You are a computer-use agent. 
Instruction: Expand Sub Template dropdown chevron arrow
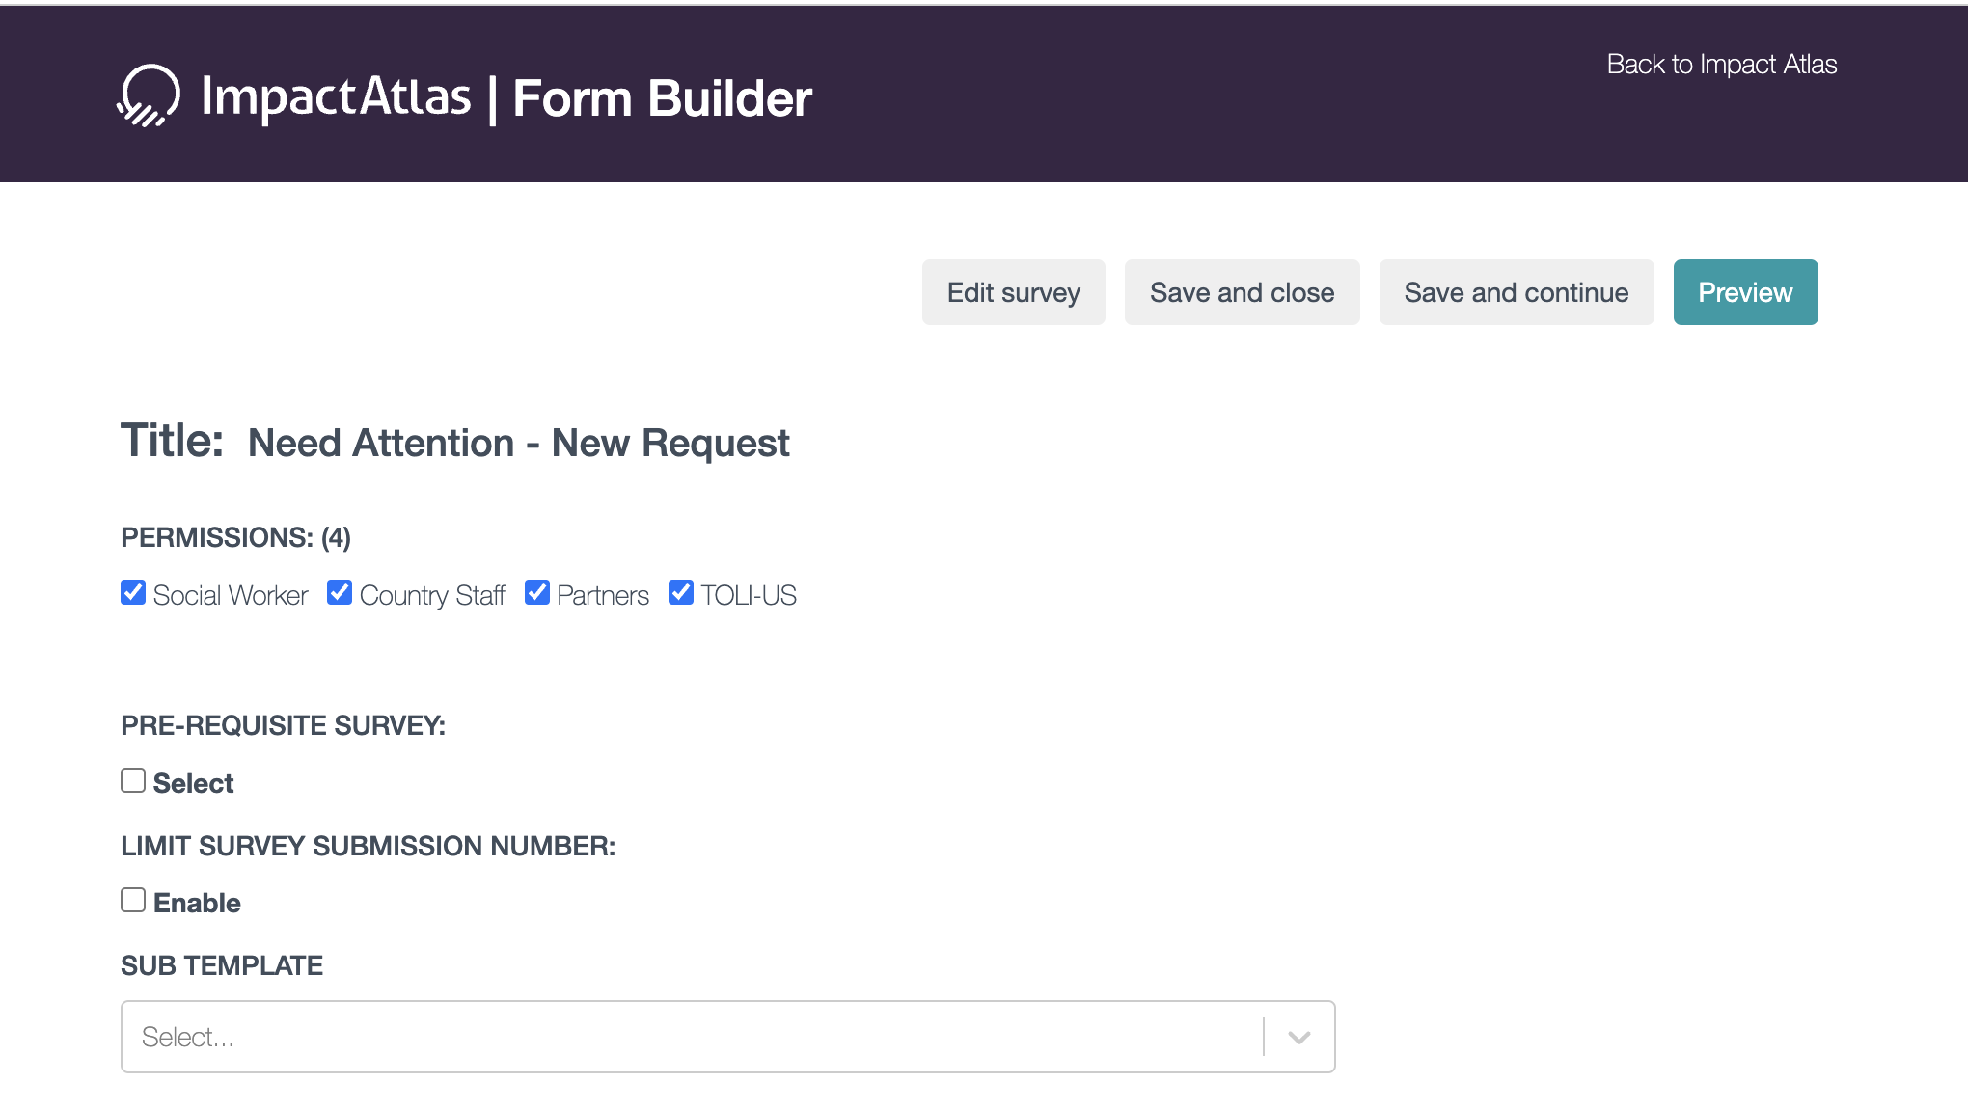point(1298,1037)
